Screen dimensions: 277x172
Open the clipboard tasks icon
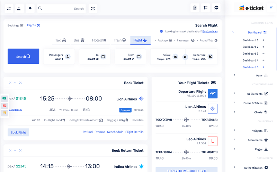point(195,8)
